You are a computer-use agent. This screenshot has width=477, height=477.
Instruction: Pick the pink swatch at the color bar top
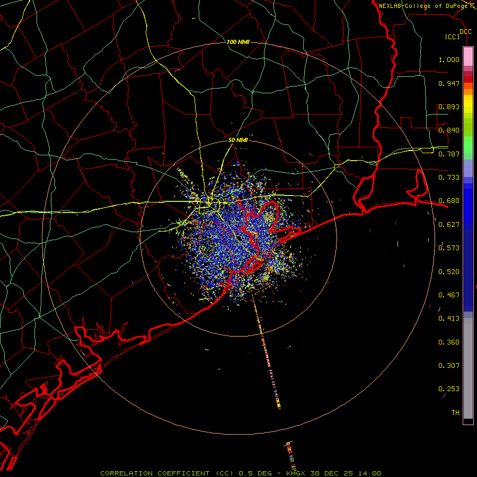pos(468,57)
